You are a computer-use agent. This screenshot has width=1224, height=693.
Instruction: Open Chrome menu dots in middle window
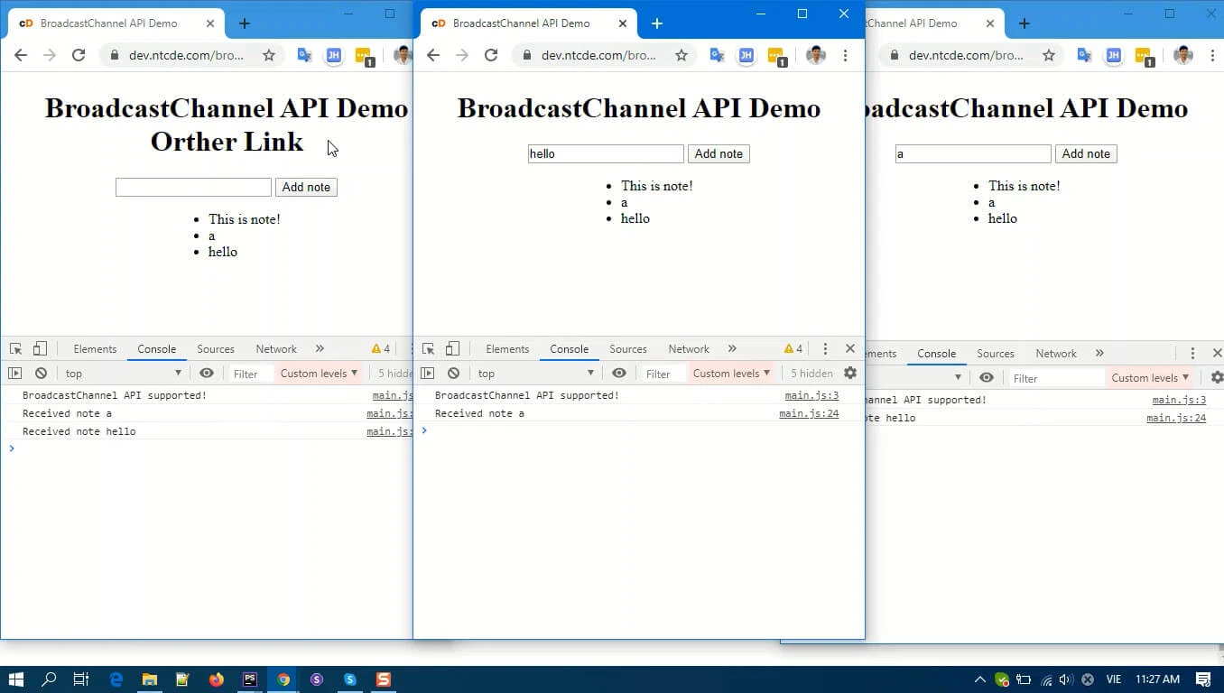(845, 55)
